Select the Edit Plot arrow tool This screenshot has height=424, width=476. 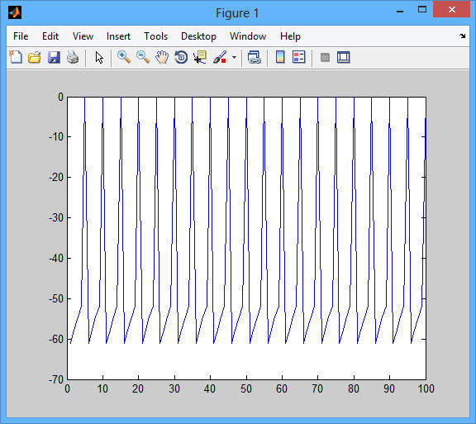(x=99, y=57)
